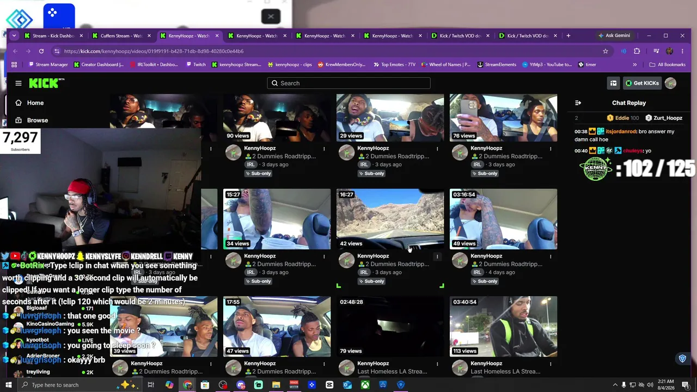This screenshot has height=392, width=697.
Task: Open the Kick sidebar hamburger menu
Action: click(x=19, y=83)
